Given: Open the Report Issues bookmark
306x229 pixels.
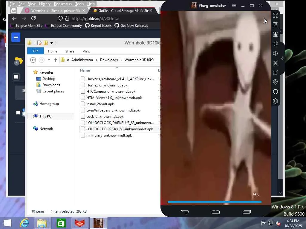Looking at the screenshot, I should point(98,26).
